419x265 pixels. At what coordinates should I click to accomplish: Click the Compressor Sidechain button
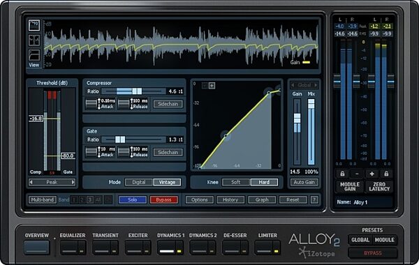(168, 104)
